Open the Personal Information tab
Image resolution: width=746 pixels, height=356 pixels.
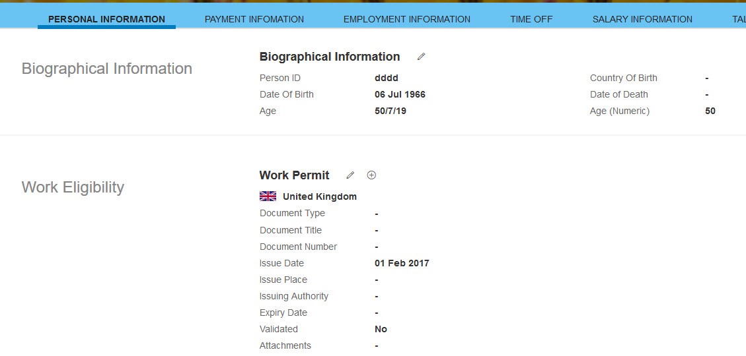coord(106,20)
